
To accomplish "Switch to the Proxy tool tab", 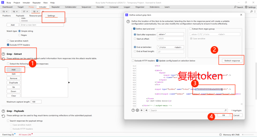I will tap(31, 7).
